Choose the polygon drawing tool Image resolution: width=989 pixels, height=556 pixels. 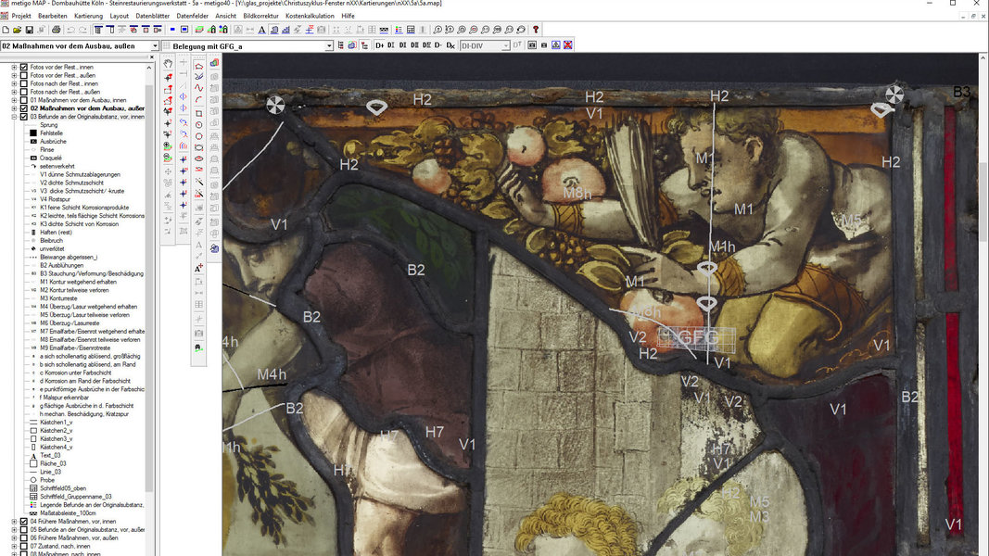click(198, 65)
